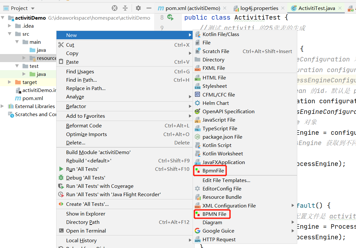The width and height of the screenshot is (356, 248).
Task: Click the Kotlin Worksheet icon
Action: click(x=198, y=154)
